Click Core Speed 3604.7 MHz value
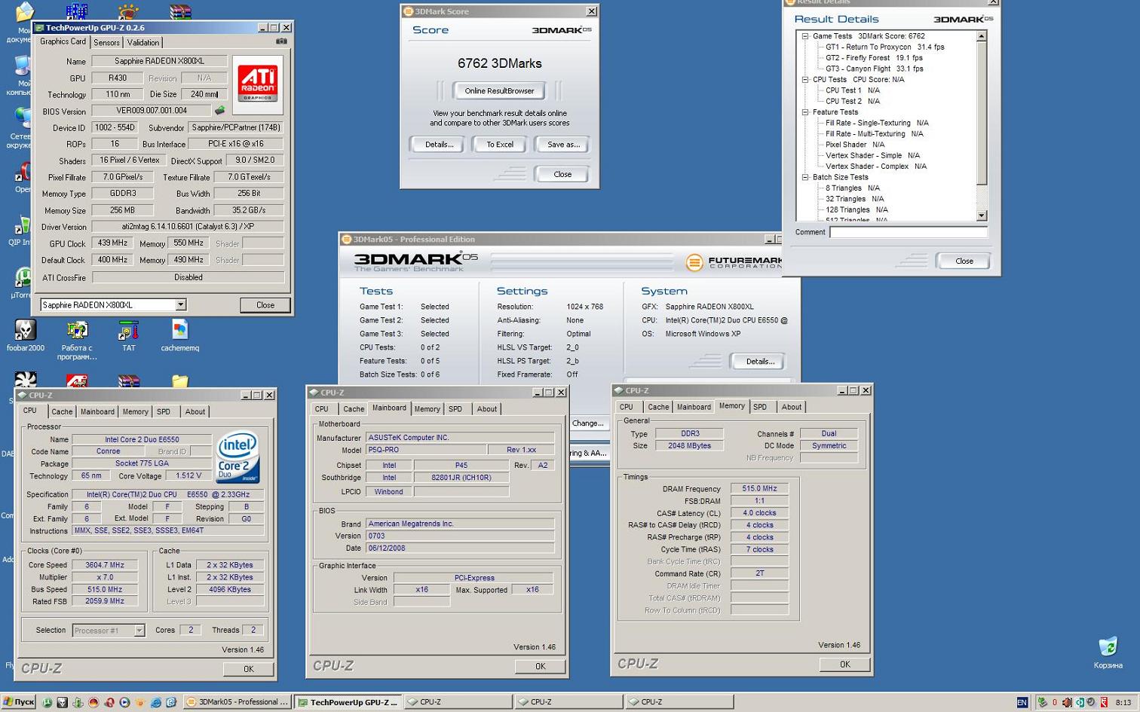The image size is (1140, 712). click(x=105, y=565)
